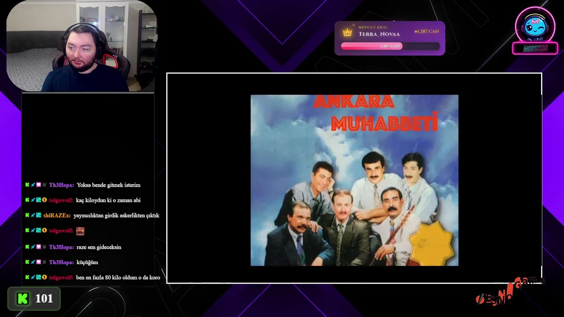Click the blue sword badge in the 'raze sen gideceksin' row
The width and height of the screenshot is (564, 317).
point(33,247)
